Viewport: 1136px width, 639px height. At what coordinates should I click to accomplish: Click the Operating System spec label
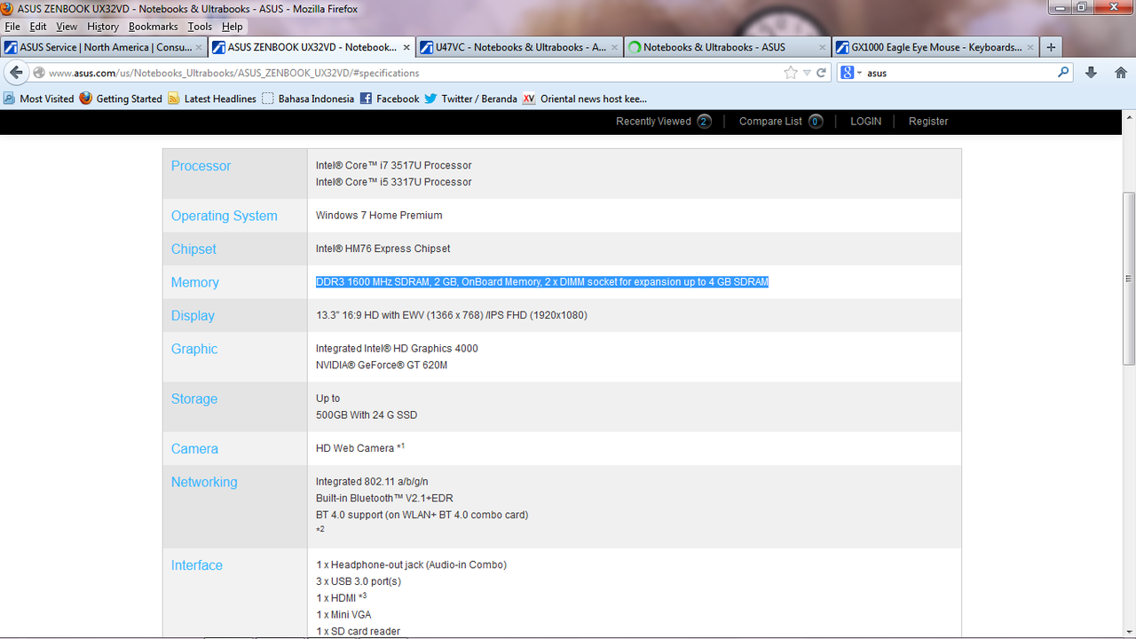click(224, 216)
